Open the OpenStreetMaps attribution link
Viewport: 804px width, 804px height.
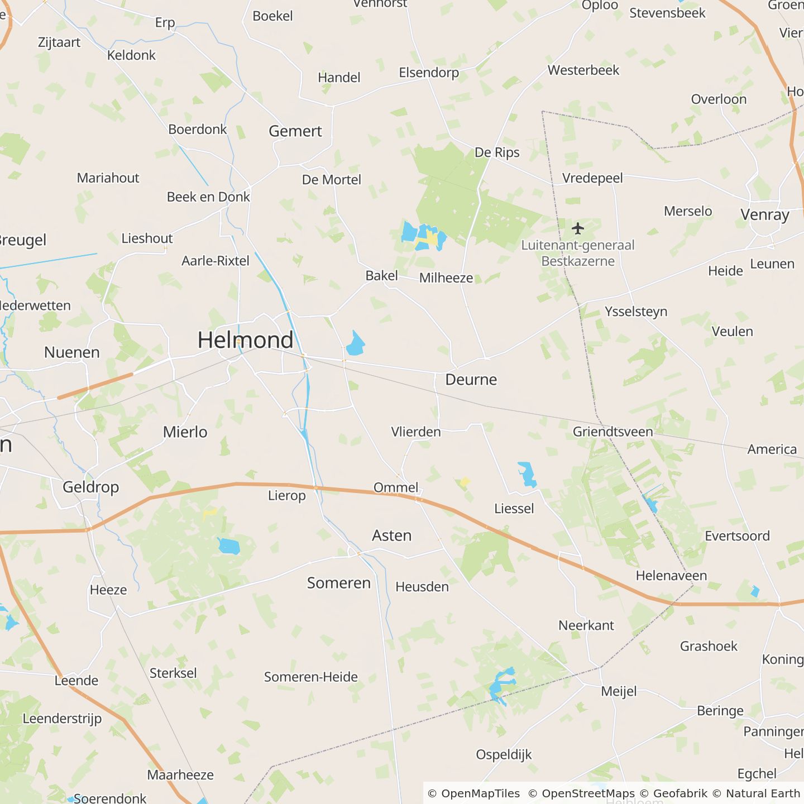click(581, 793)
